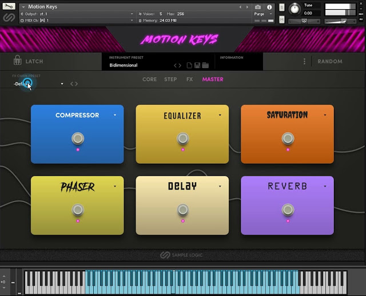
Task: Switch to the CORE tab
Action: (149, 80)
